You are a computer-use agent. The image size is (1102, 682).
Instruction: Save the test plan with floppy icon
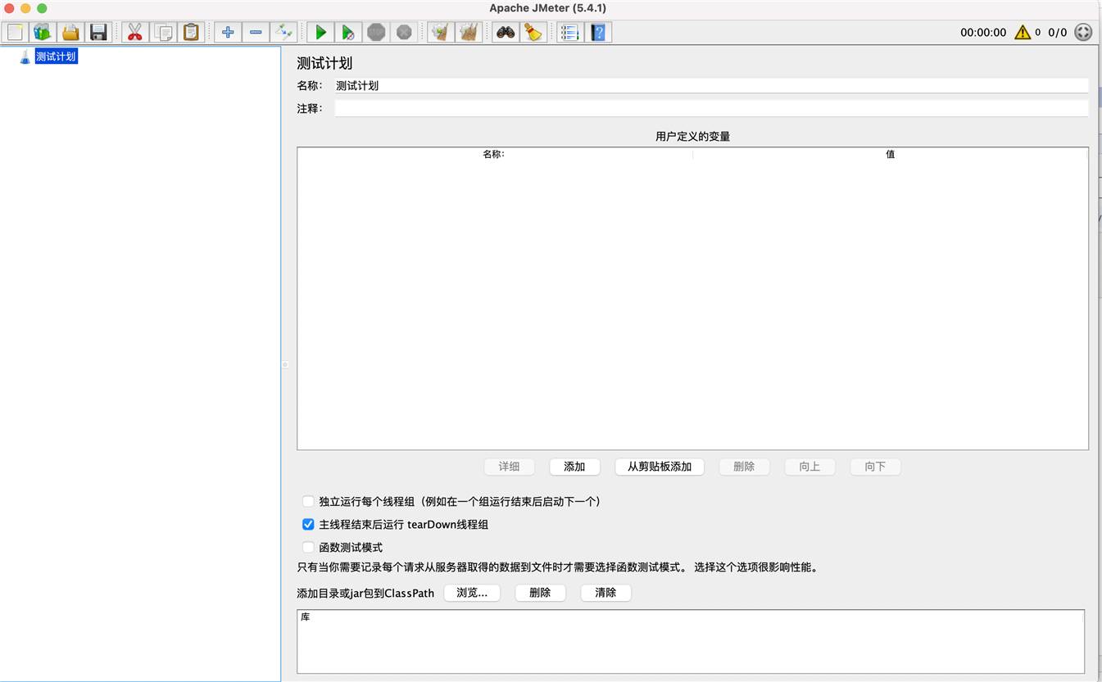click(x=98, y=32)
